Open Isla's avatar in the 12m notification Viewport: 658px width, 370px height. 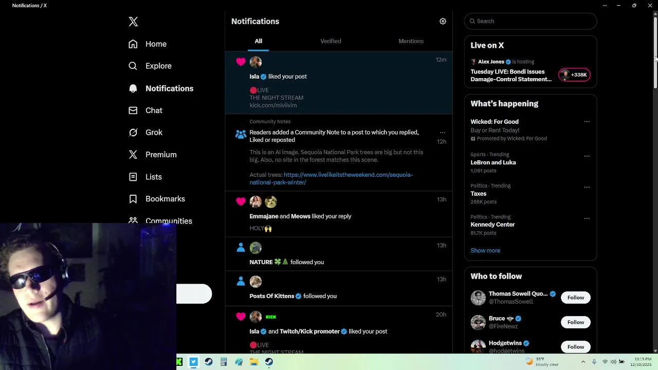(x=255, y=62)
